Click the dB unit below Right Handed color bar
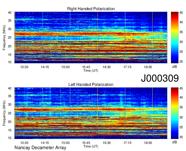The height and width of the screenshot is (151, 186). 175,67
